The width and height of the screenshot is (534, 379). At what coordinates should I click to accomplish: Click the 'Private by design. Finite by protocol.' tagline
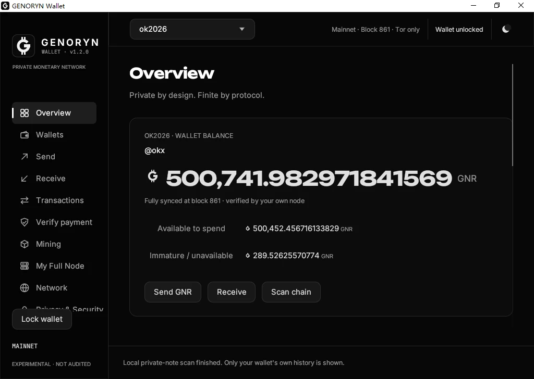click(197, 95)
